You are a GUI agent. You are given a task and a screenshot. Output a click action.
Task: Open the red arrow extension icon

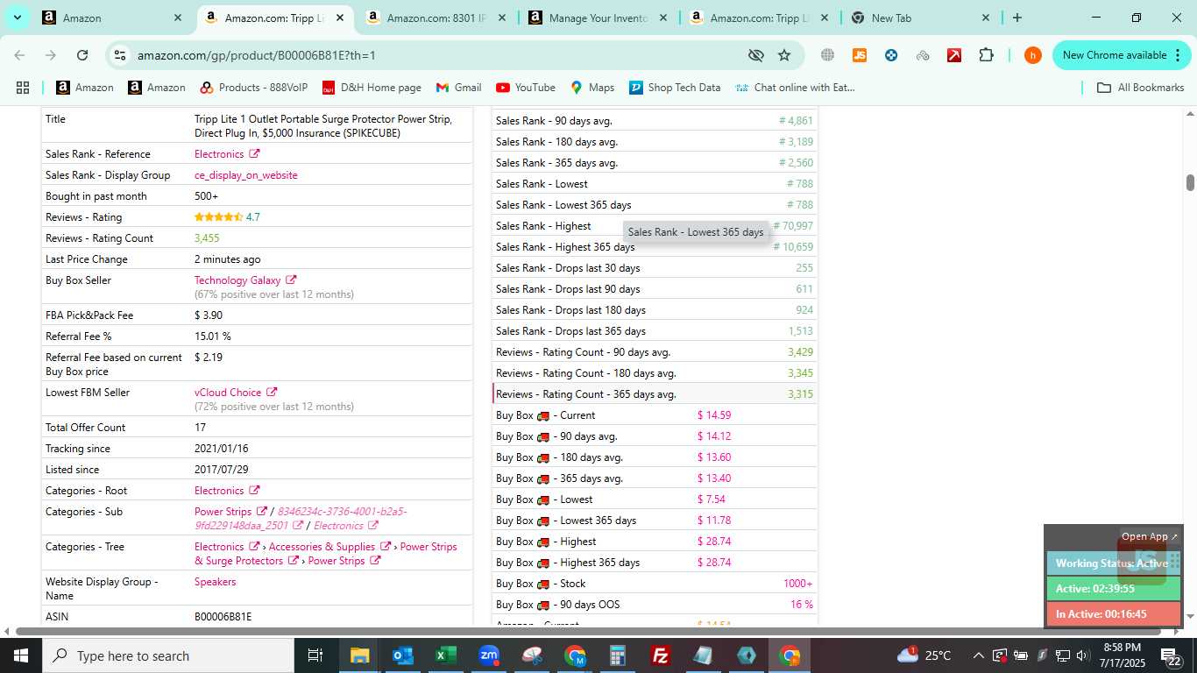pos(954,55)
